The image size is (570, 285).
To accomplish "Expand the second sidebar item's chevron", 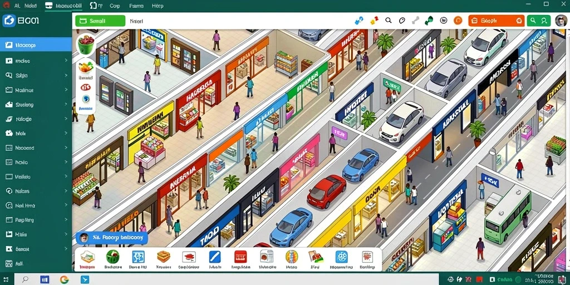I will (x=66, y=61).
